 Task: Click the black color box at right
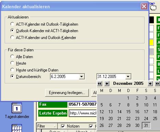point(151,19)
